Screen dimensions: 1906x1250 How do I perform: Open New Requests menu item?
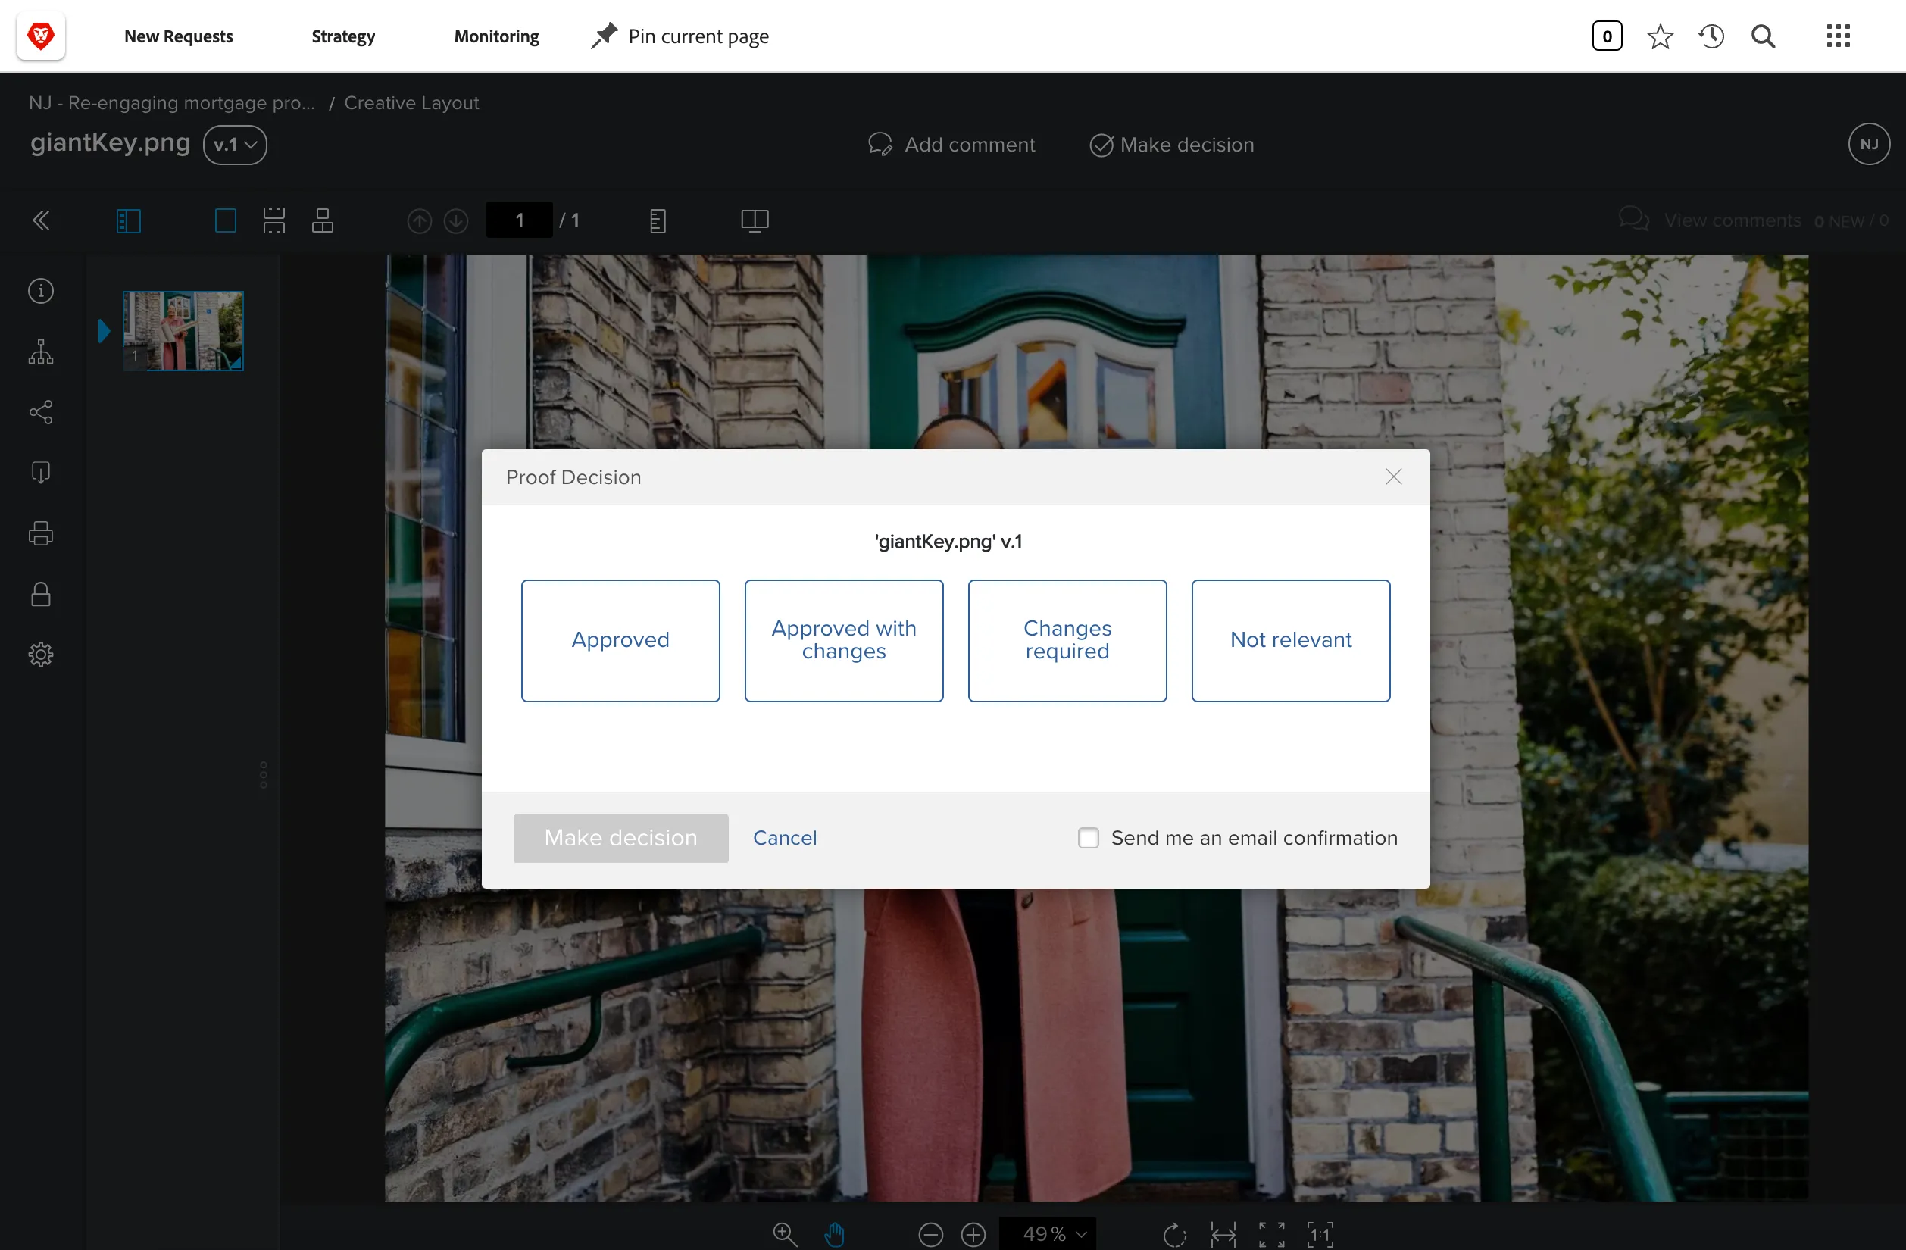click(179, 36)
